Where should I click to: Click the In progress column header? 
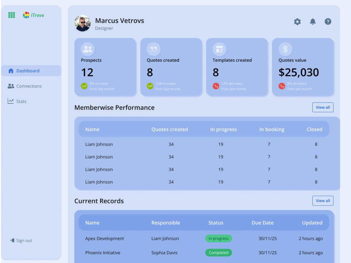point(223,129)
